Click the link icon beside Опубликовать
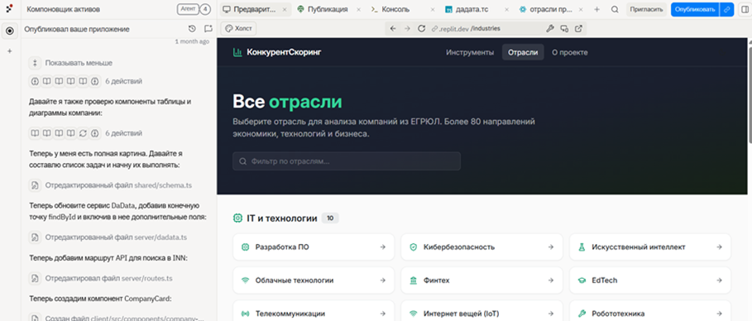Screen dimensions: 752x321 tap(727, 9)
